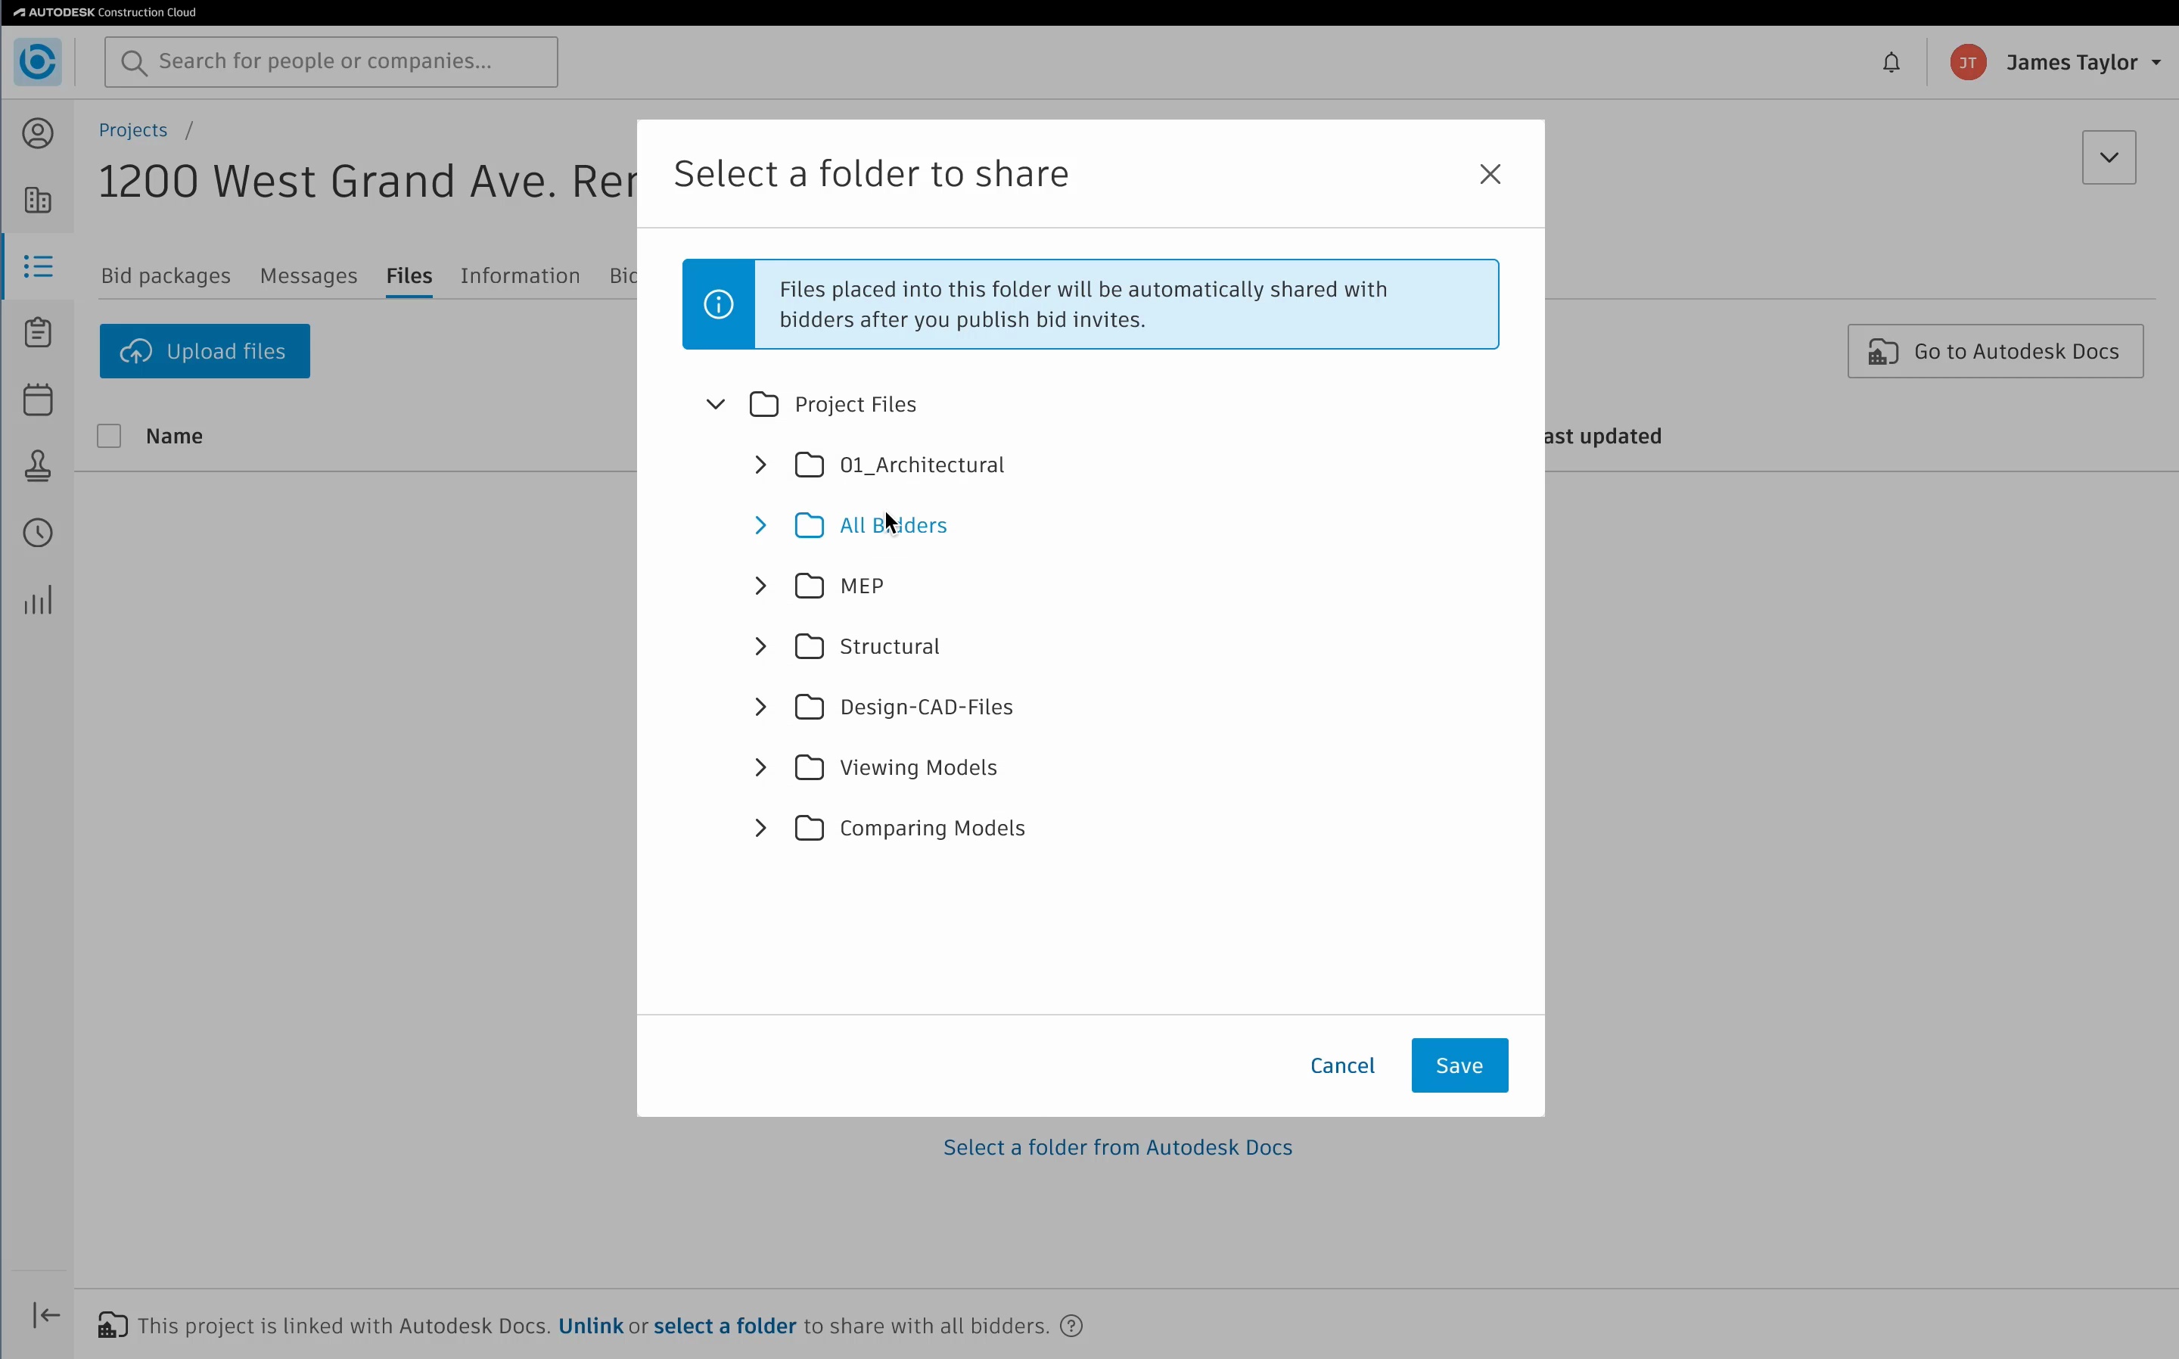
Task: Select the stamp approvals icon in sidebar
Action: click(37, 465)
